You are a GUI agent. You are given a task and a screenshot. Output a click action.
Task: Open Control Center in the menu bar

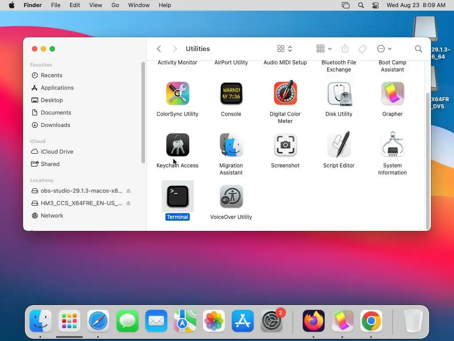(x=376, y=5)
